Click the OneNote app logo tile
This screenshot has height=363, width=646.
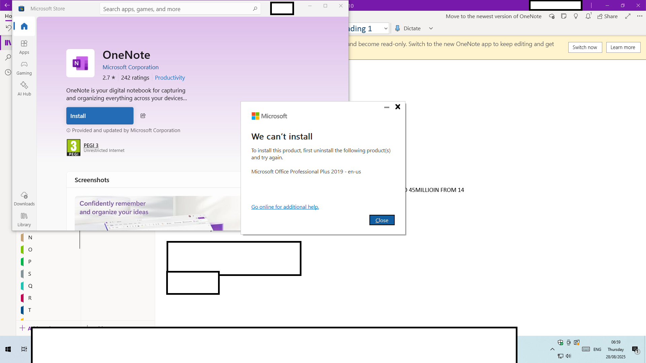pos(80,63)
